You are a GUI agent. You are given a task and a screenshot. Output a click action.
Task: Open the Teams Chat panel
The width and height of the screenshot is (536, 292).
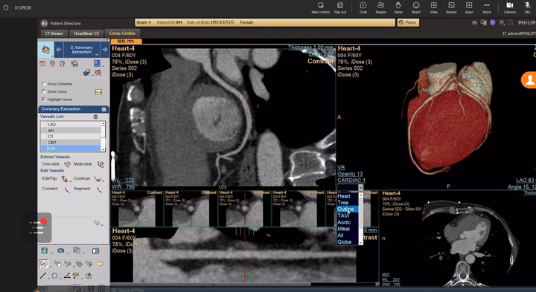[x=363, y=7]
